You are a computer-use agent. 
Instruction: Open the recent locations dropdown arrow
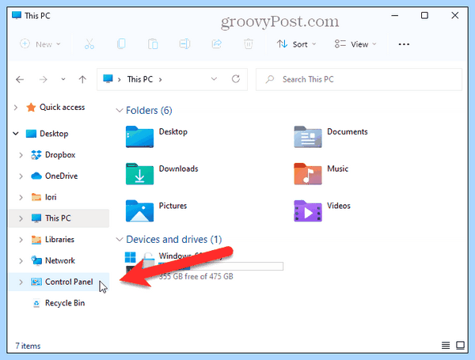63,79
